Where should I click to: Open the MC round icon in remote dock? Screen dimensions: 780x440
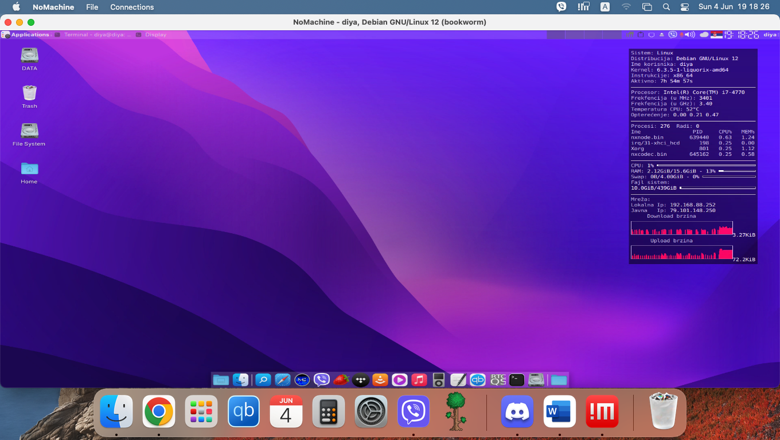(x=302, y=379)
